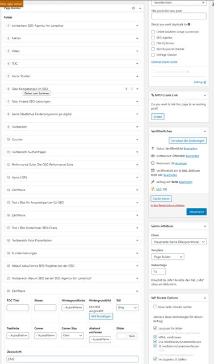This screenshot has width=214, height=364.
Task: Enable Diese Seite niemals cachen checkbox
Action: [155, 307]
